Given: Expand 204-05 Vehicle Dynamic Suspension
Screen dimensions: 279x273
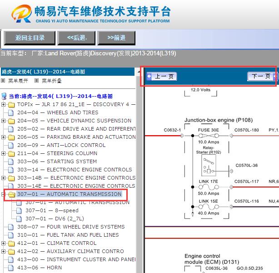Looking at the screenshot, I should pos(3,121).
